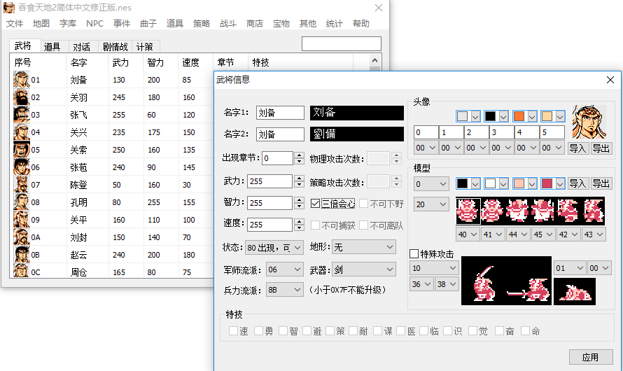Increase 武力 value with up stepper
The image size is (623, 371).
point(300,178)
